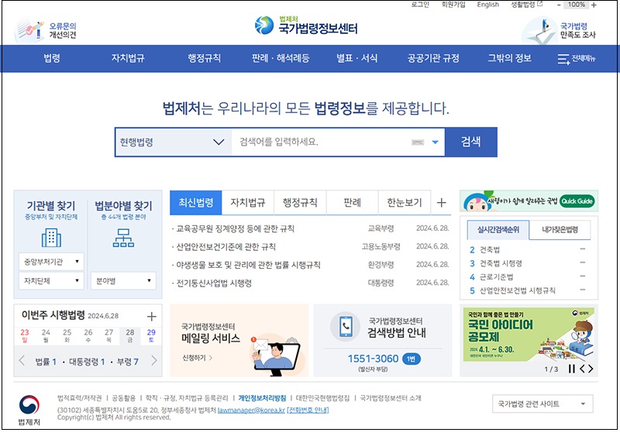Click the org-chart icon under 법분야별 찾기
This screenshot has height=436, width=620.
[123, 238]
